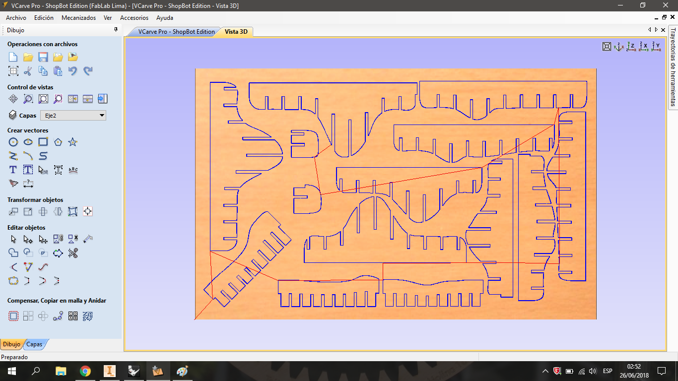Switch to the Vista 3D tab
The width and height of the screenshot is (678, 381).
pos(236,32)
